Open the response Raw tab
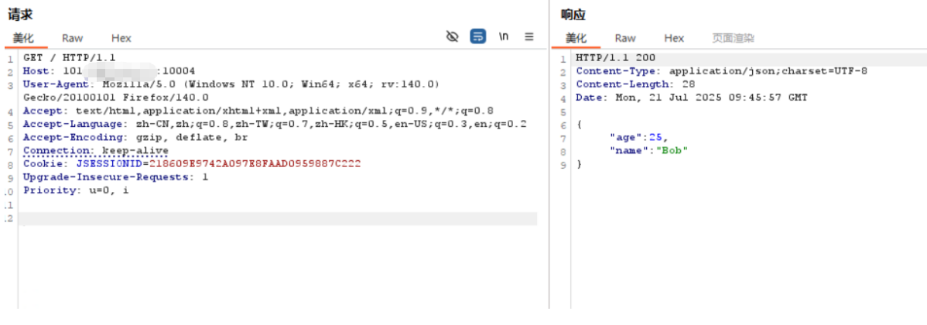Viewport: 927px width, 325px height. pyautogui.click(x=625, y=38)
